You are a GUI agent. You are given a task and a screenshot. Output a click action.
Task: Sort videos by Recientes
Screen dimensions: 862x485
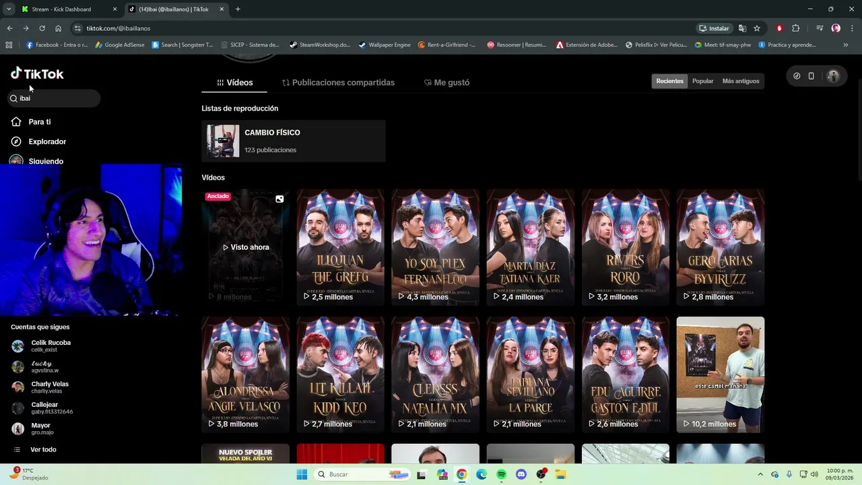tap(669, 81)
